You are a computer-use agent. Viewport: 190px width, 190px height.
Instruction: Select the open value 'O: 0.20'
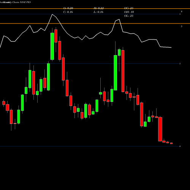point(68,8)
